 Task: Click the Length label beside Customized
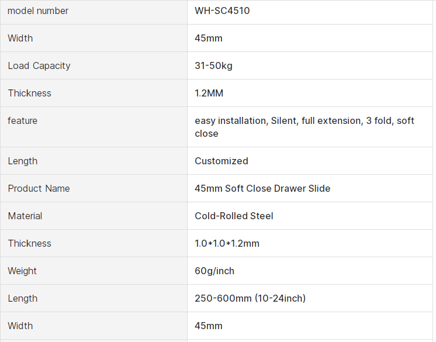(x=22, y=161)
